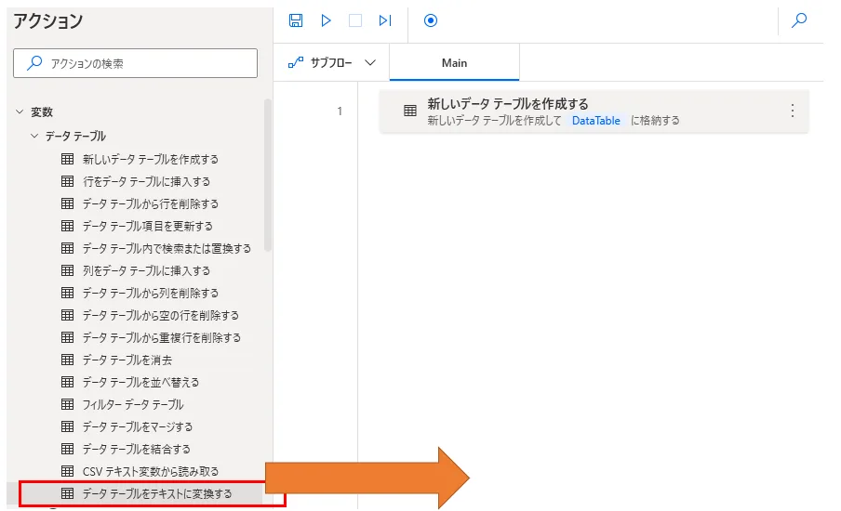841x511 pixels.
Task: Open flow search with magnifier icon
Action: 798,20
